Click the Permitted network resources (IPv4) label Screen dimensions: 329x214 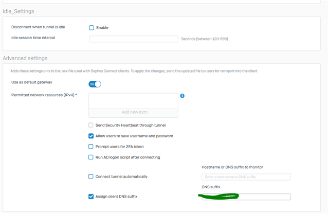[43, 96]
